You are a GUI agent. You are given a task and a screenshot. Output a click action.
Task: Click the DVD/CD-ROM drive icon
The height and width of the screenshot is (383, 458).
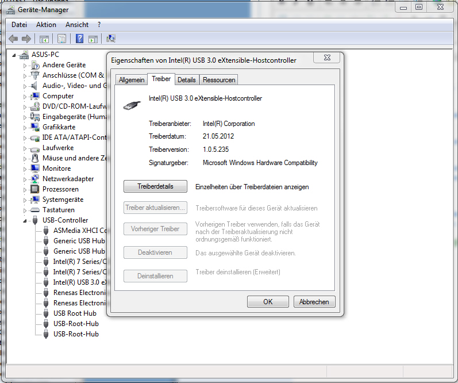click(35, 106)
